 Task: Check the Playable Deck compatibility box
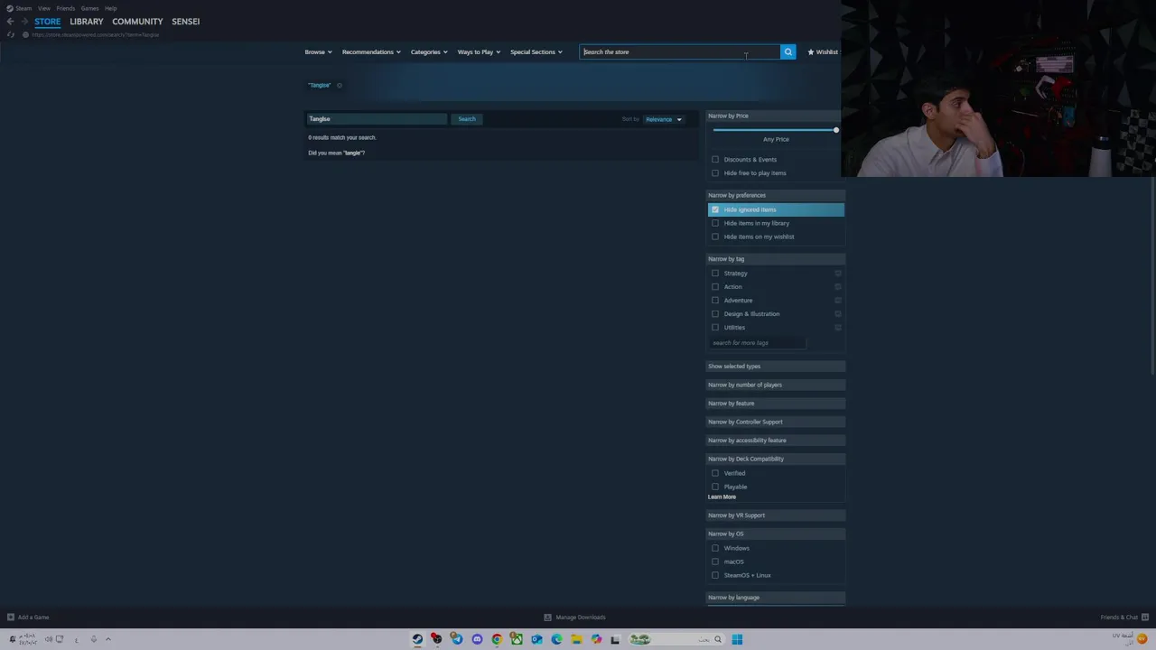click(715, 487)
